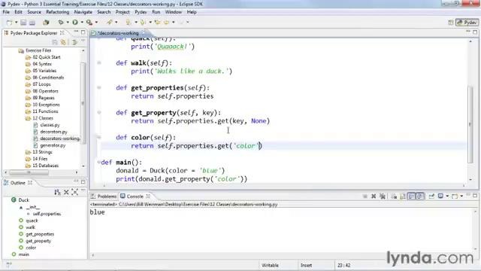Click the Outline collapse-all X icon
This screenshot has height=271, width=481.
click(66, 193)
